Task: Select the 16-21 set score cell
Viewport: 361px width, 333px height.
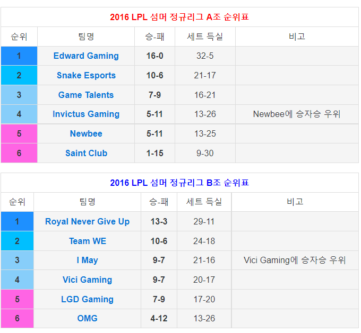Action: 205,95
